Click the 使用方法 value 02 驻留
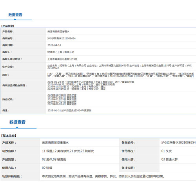 click(x=47, y=168)
